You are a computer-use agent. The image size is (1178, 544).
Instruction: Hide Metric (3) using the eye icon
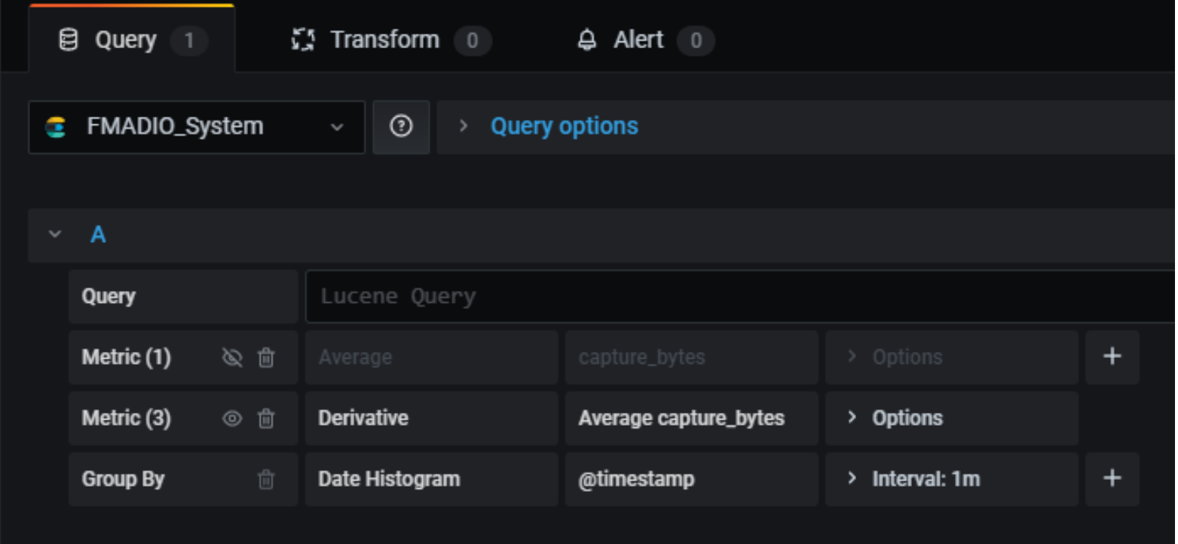point(232,418)
